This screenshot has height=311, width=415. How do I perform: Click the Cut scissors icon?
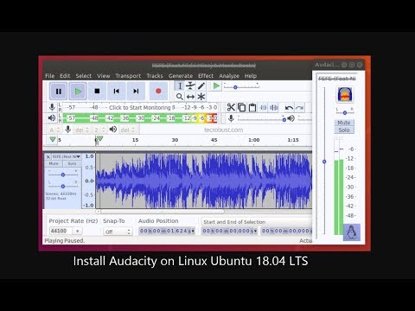(231, 107)
